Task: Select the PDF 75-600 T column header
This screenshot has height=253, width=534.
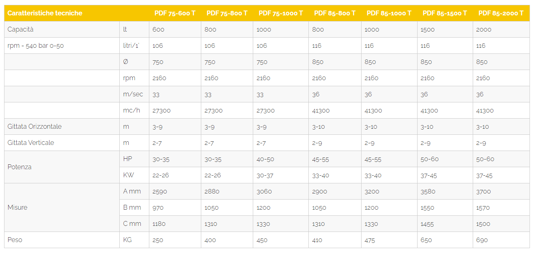Action: point(175,13)
